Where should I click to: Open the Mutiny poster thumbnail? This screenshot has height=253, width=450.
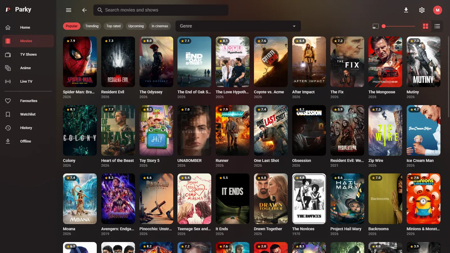point(424,62)
